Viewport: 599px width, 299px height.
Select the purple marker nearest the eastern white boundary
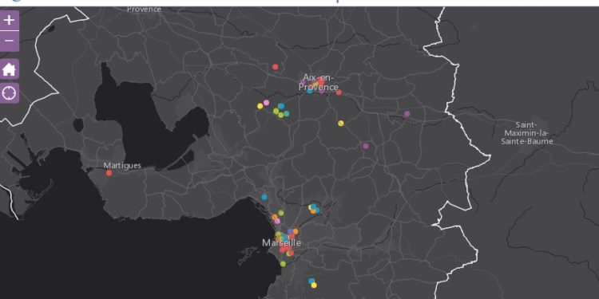point(407,114)
